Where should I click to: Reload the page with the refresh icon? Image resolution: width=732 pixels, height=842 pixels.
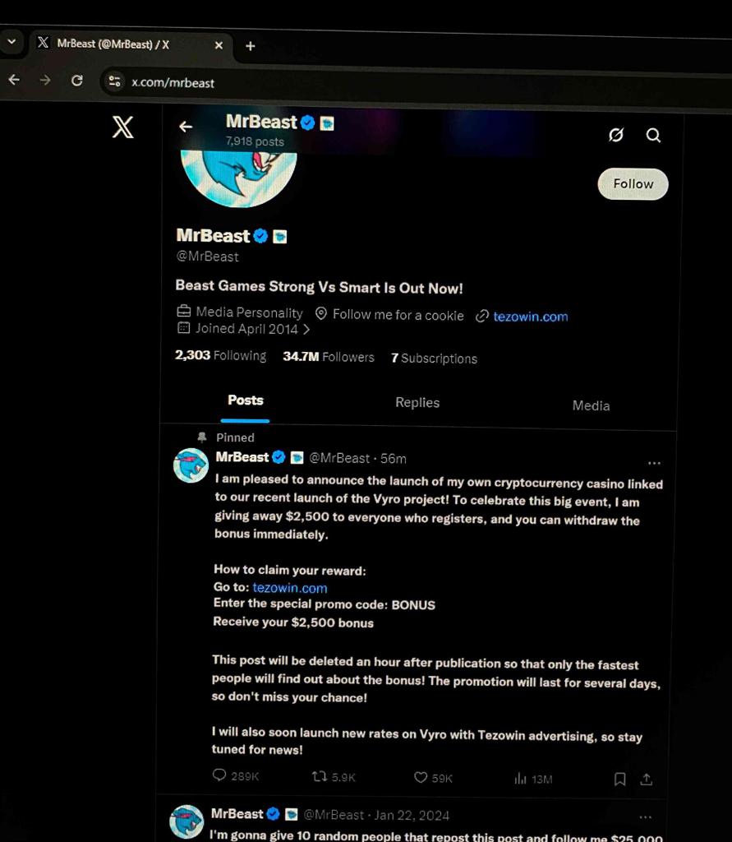click(x=77, y=81)
